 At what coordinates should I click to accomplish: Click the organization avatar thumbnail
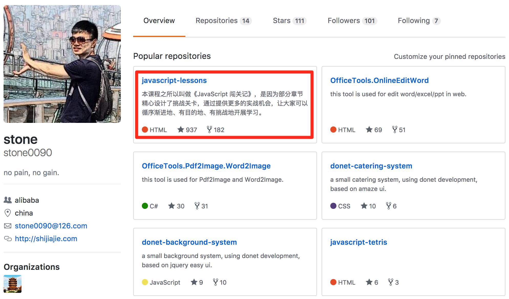(x=13, y=284)
